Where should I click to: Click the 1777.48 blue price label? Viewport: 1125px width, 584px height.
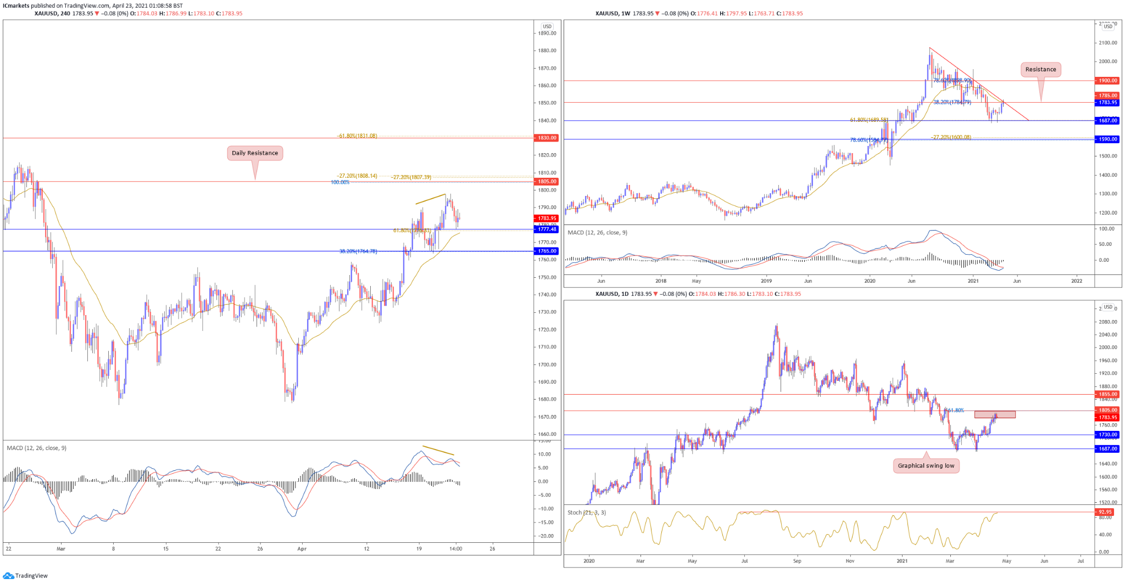547,229
